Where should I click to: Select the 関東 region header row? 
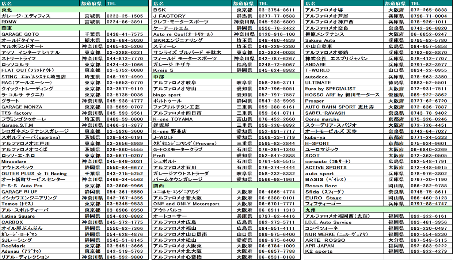tap(75, 28)
